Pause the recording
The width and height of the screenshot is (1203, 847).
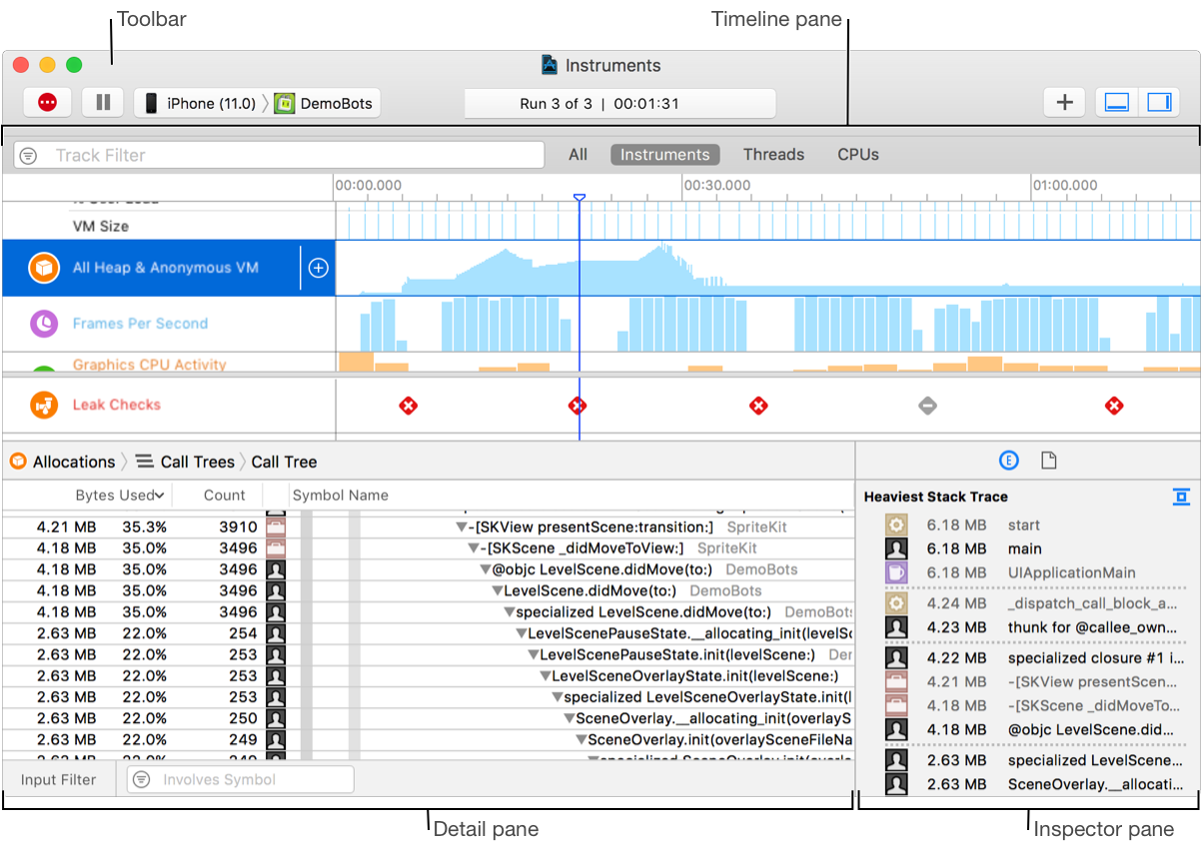(x=103, y=102)
